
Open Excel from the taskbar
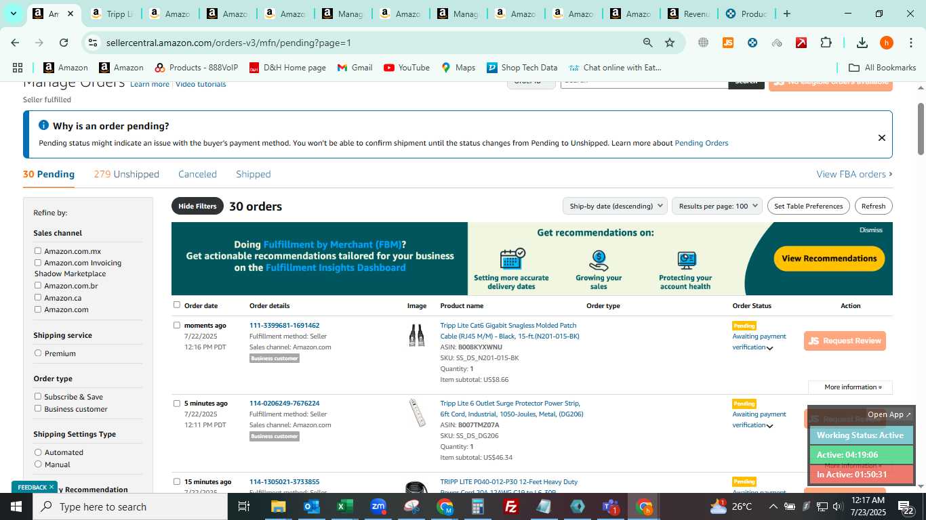(344, 506)
